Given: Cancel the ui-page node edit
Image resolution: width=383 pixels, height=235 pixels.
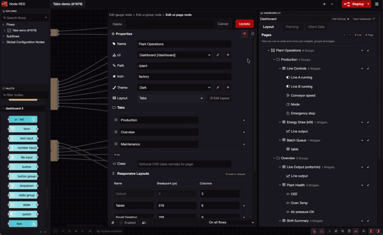Looking at the screenshot, I should (x=223, y=24).
